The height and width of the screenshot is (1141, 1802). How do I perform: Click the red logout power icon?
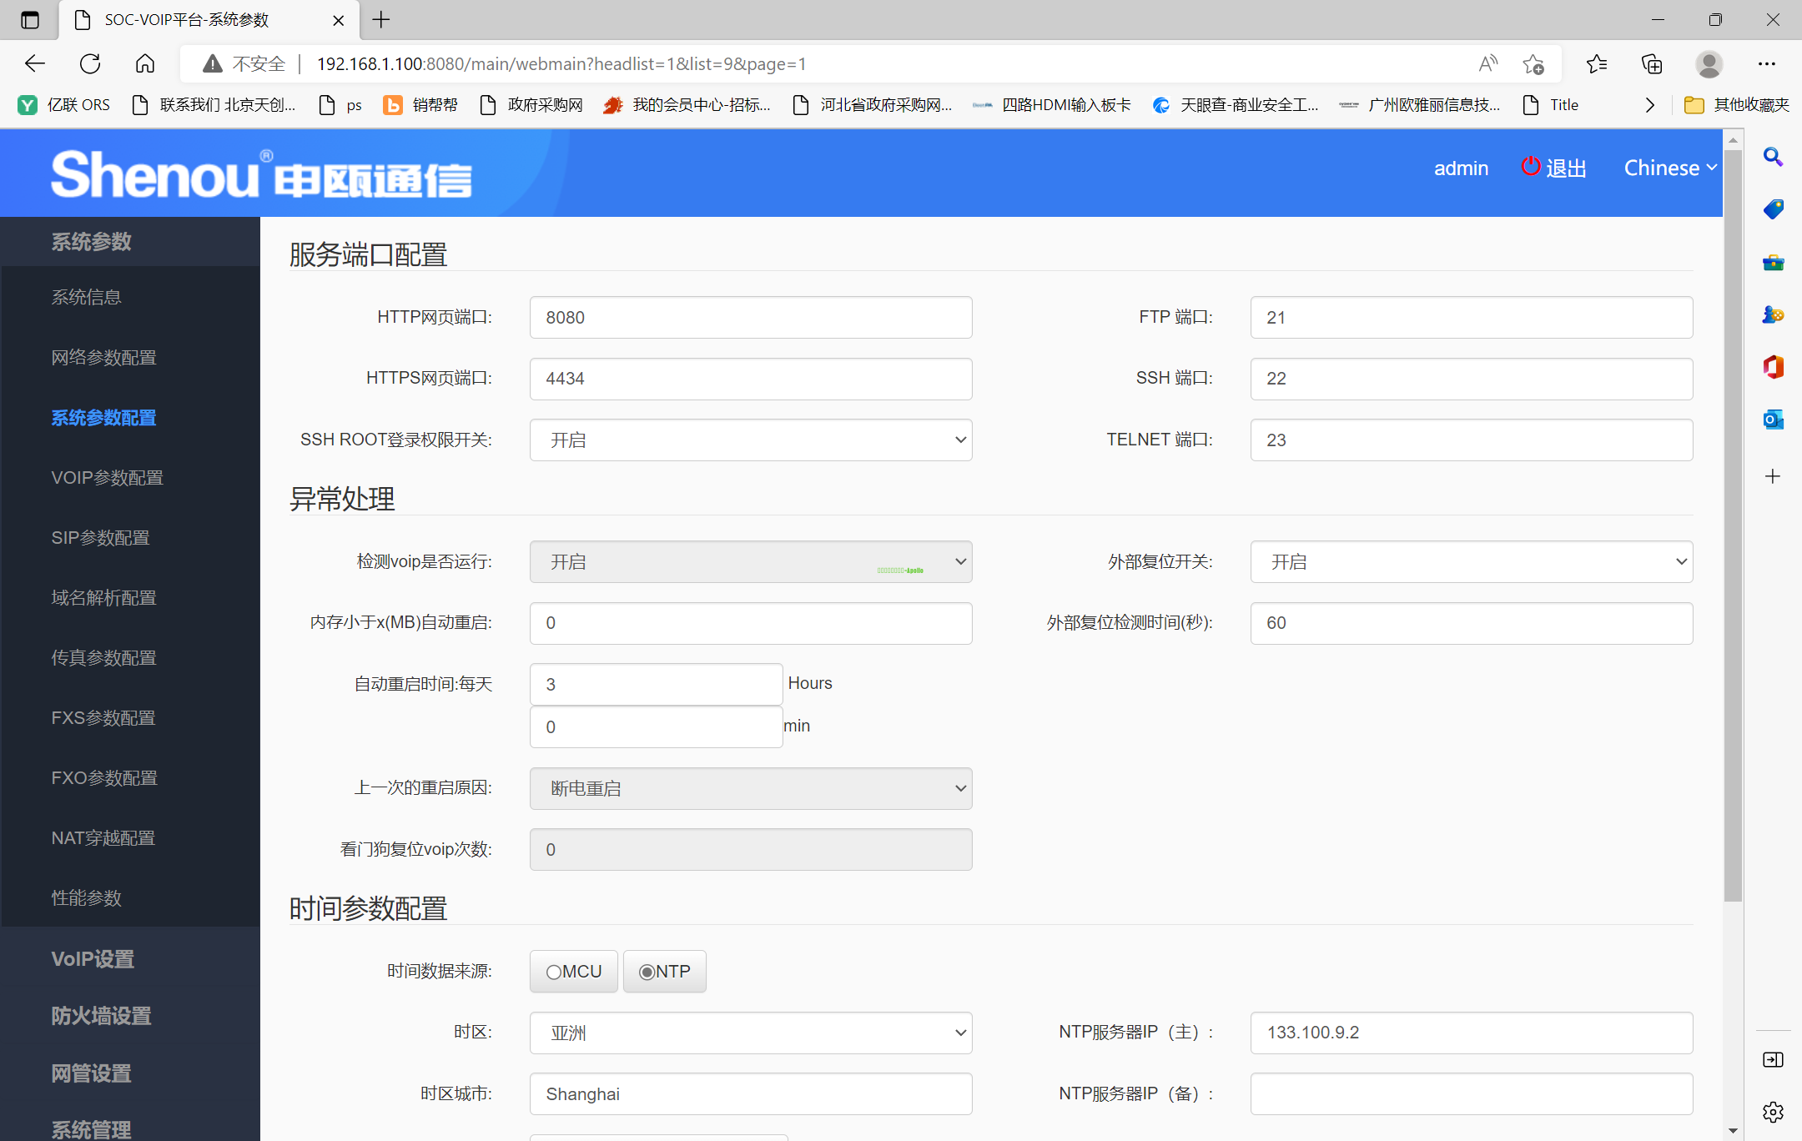click(x=1530, y=166)
